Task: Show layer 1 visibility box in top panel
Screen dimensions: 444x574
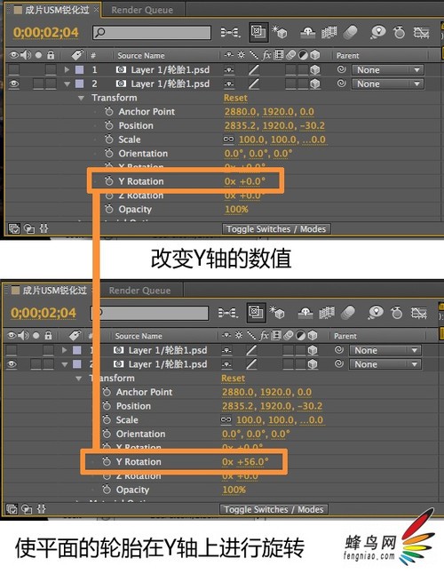Action: (14, 69)
